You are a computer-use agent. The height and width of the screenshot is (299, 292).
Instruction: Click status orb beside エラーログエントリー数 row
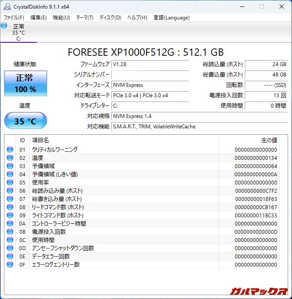[10, 265]
